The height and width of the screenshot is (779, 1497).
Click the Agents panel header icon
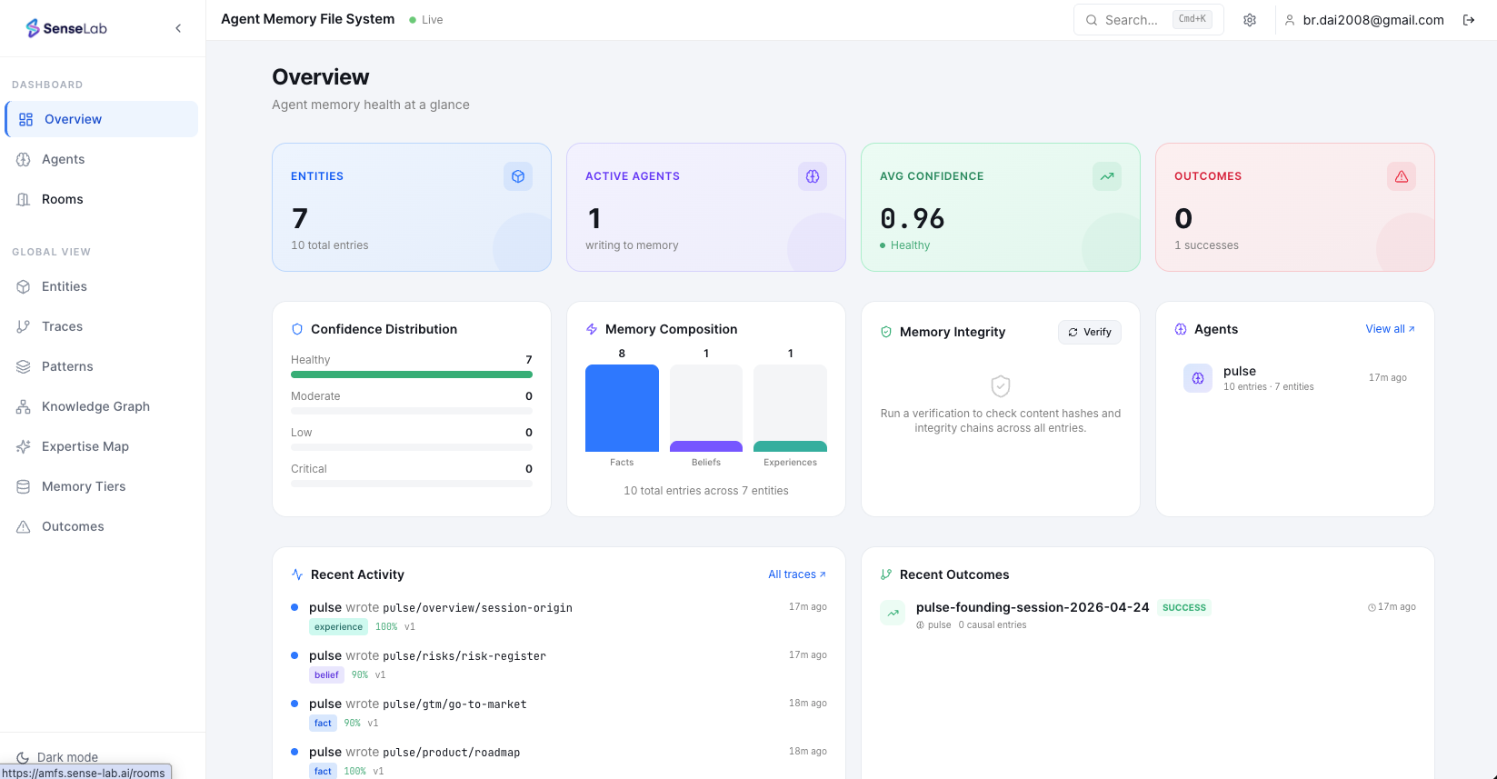pos(1181,329)
